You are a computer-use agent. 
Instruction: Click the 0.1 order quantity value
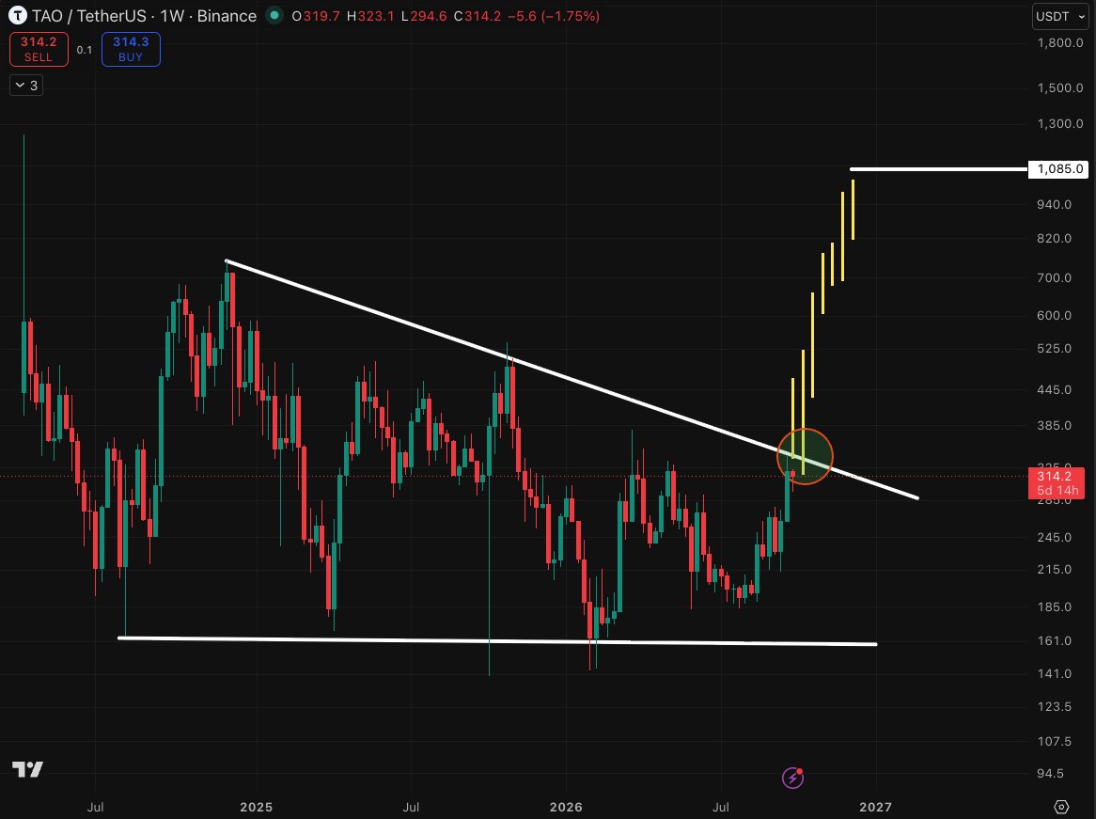85,50
